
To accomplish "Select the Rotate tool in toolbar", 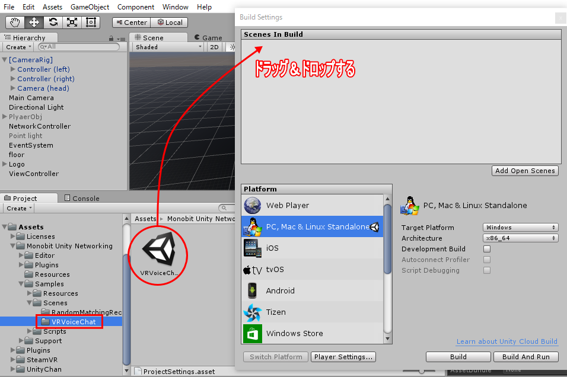I will tap(53, 23).
